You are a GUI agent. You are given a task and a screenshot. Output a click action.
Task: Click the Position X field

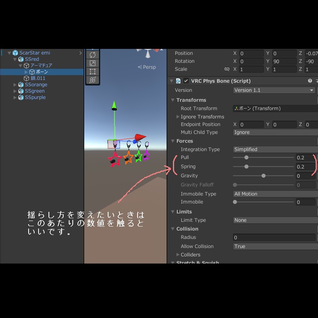point(252,53)
